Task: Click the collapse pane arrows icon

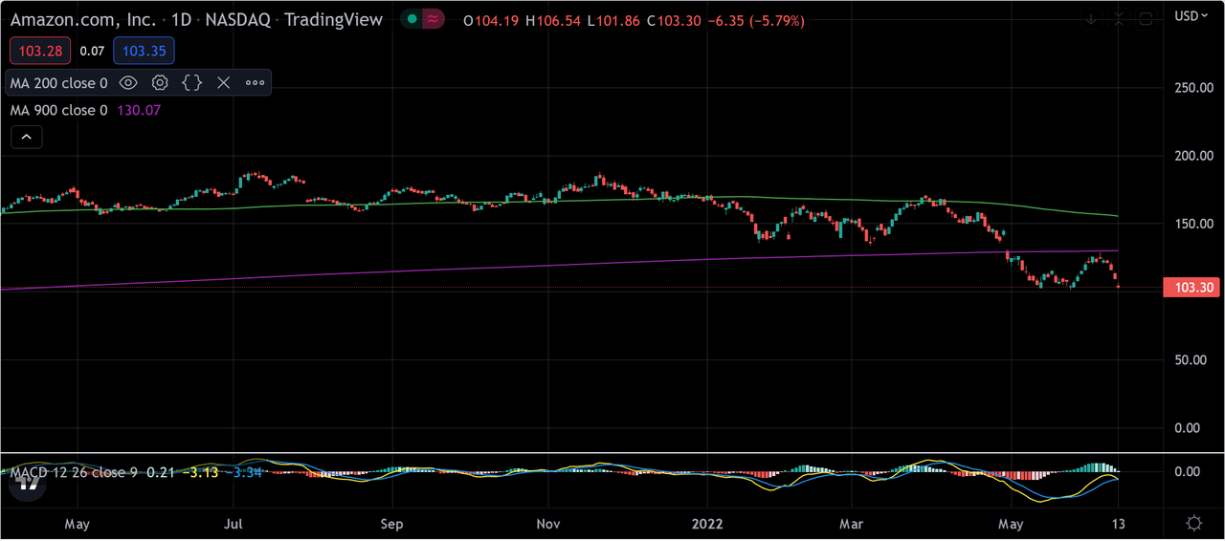Action: point(1118,19)
